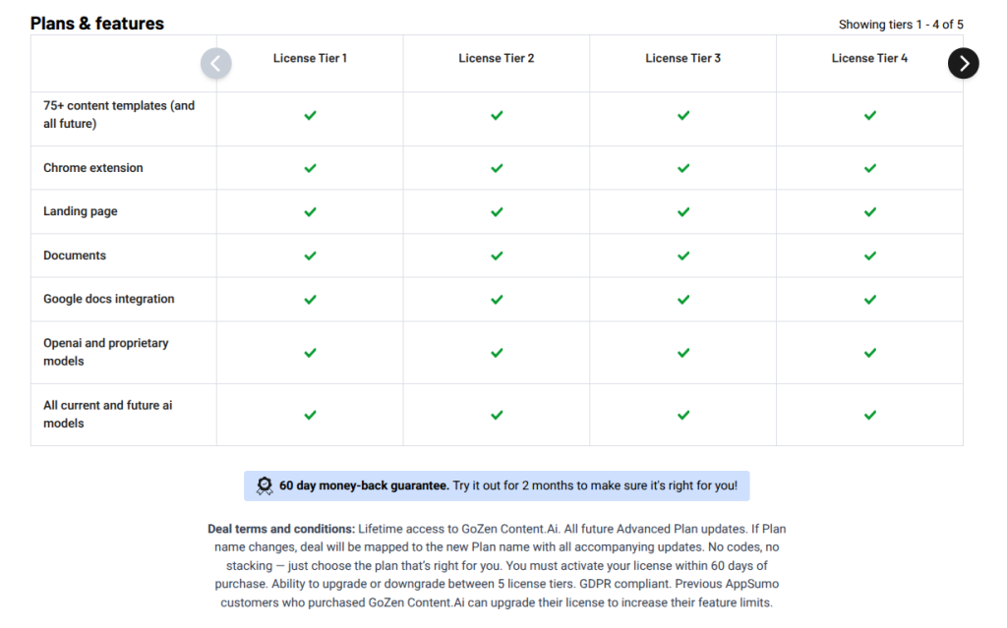
Task: Click Tier 4 checkmark for Openai and proprietary models
Action: point(869,352)
